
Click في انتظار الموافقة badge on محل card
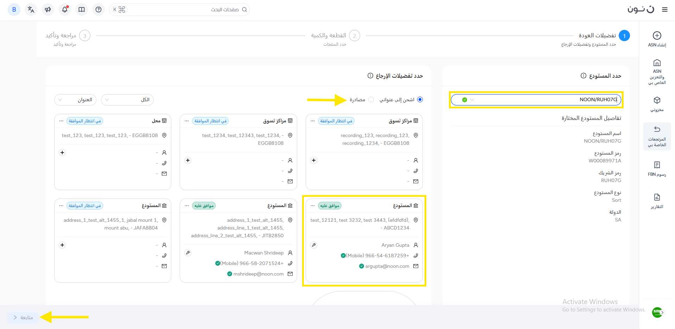tap(85, 121)
